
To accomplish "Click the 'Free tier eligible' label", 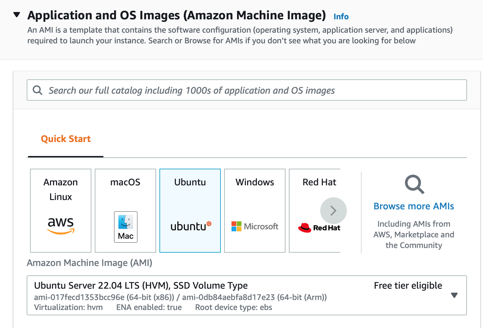I will pyautogui.click(x=408, y=286).
